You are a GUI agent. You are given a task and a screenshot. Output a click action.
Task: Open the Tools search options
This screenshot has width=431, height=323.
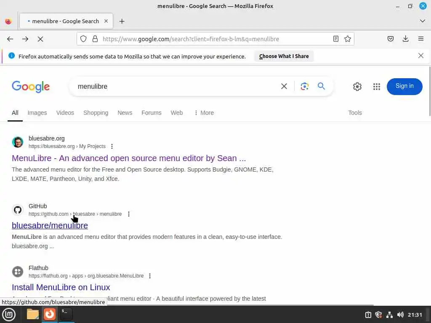355,113
